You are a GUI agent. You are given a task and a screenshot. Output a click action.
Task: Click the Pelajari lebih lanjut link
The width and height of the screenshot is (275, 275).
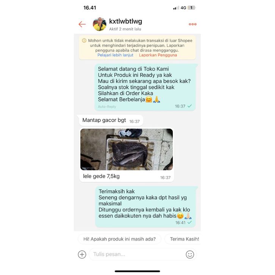115,55
